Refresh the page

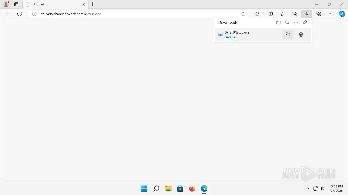pos(20,14)
